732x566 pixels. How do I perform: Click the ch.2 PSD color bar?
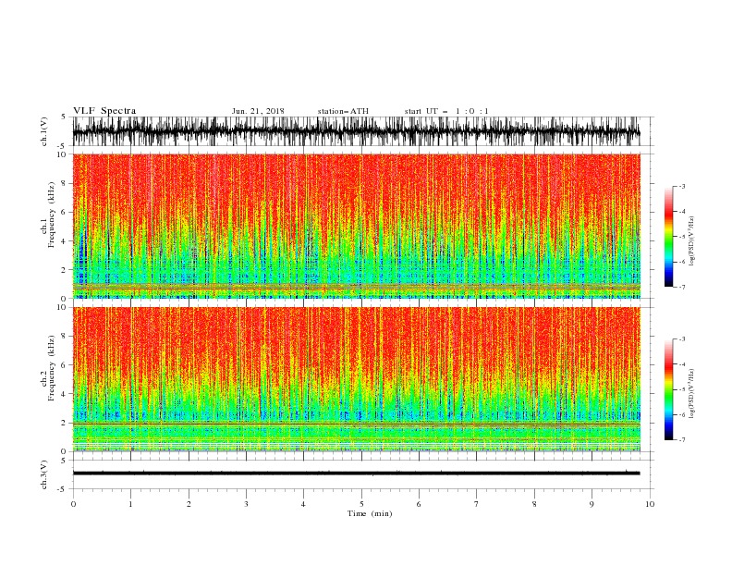pyautogui.click(x=668, y=389)
